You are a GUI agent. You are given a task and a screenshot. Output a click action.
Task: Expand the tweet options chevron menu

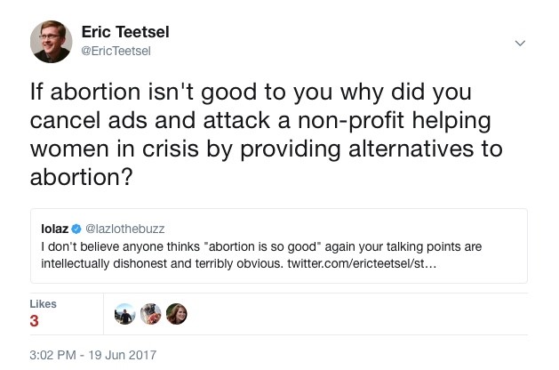point(520,43)
